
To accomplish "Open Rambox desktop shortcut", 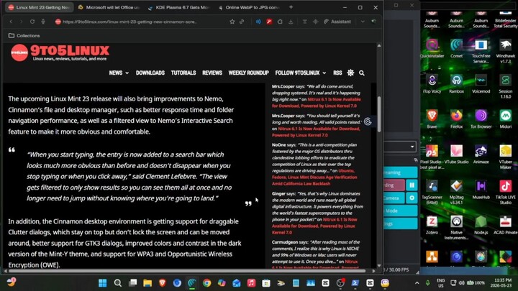I will (456, 84).
